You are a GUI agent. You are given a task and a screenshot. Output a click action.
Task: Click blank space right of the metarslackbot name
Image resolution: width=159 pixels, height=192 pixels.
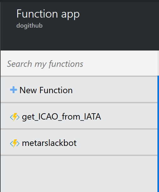click(116, 143)
